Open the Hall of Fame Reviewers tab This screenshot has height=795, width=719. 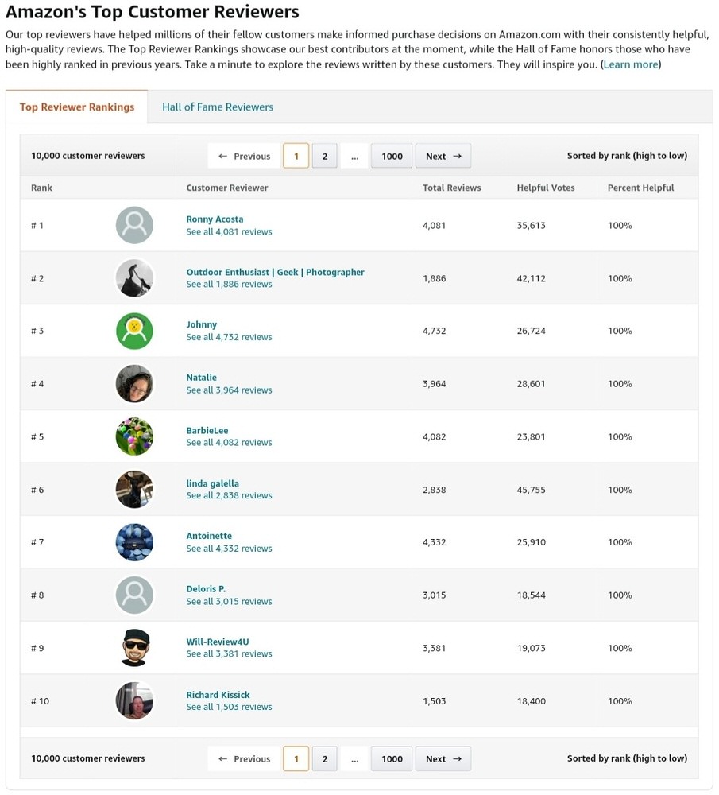(x=218, y=107)
